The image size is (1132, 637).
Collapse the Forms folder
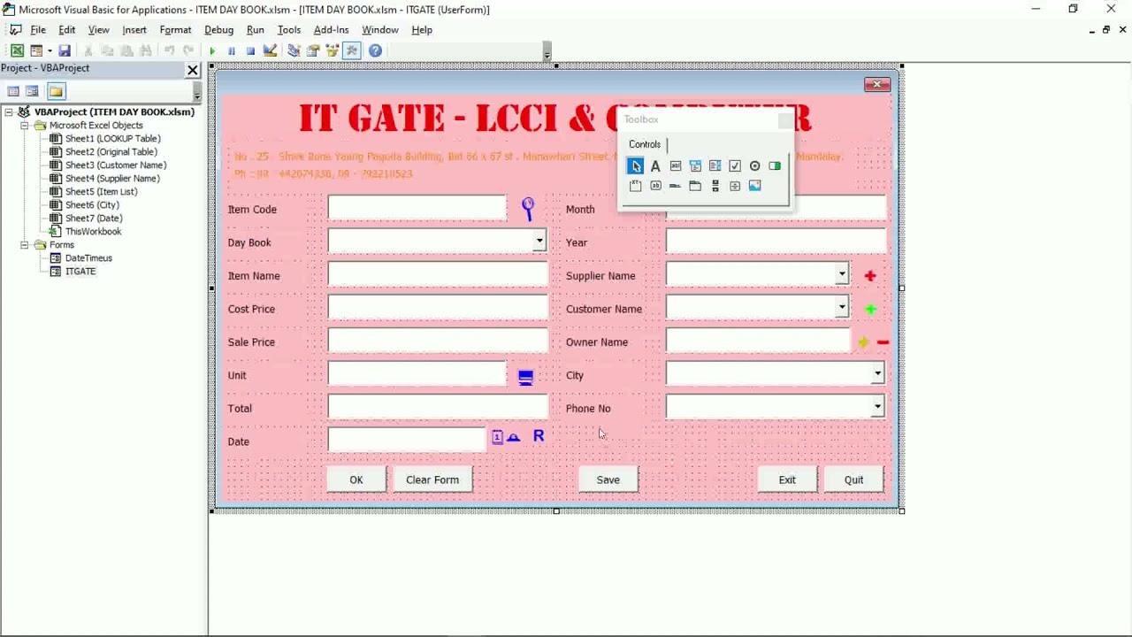pyautogui.click(x=25, y=245)
